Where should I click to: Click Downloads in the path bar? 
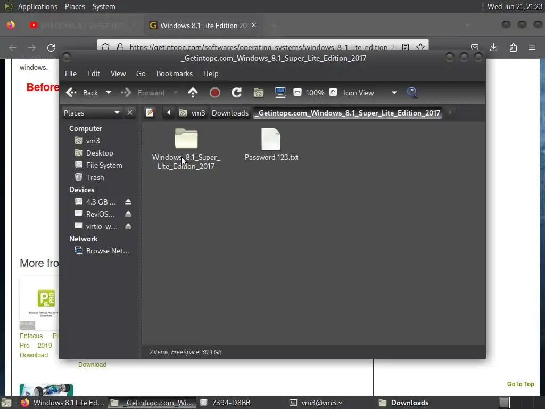pyautogui.click(x=230, y=113)
